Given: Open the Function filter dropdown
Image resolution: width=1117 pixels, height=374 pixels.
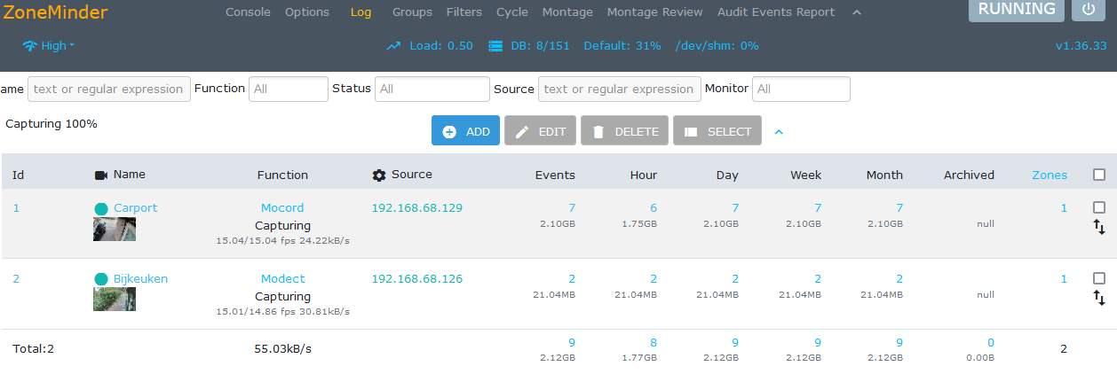Looking at the screenshot, I should [289, 89].
